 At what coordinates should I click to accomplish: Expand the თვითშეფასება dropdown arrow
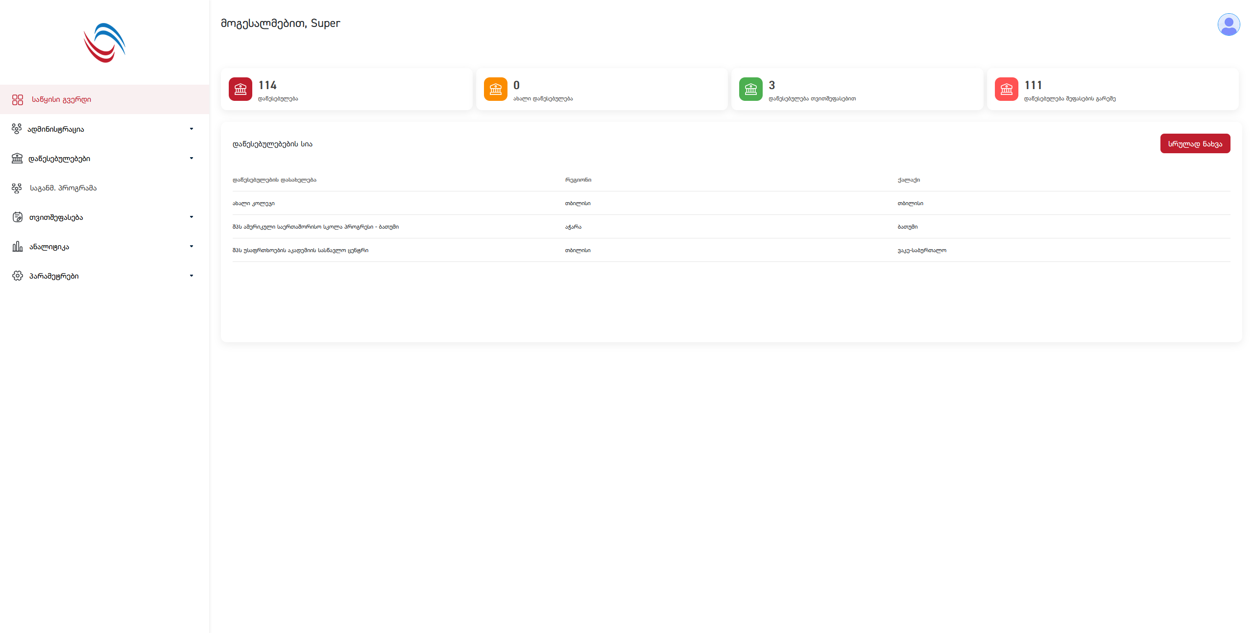click(192, 217)
